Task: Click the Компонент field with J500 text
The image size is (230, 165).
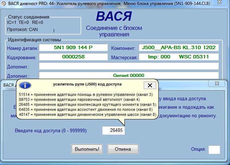Action: pyautogui.click(x=178, y=48)
